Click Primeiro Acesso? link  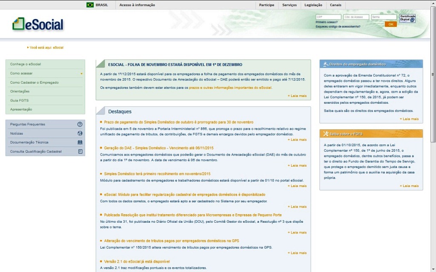pyautogui.click(x=327, y=22)
